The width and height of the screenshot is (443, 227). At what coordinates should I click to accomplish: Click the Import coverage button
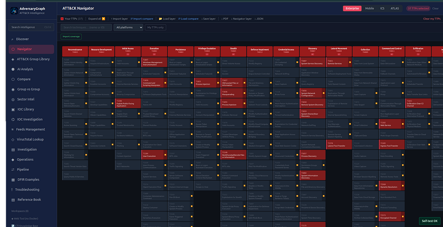[x=71, y=36]
